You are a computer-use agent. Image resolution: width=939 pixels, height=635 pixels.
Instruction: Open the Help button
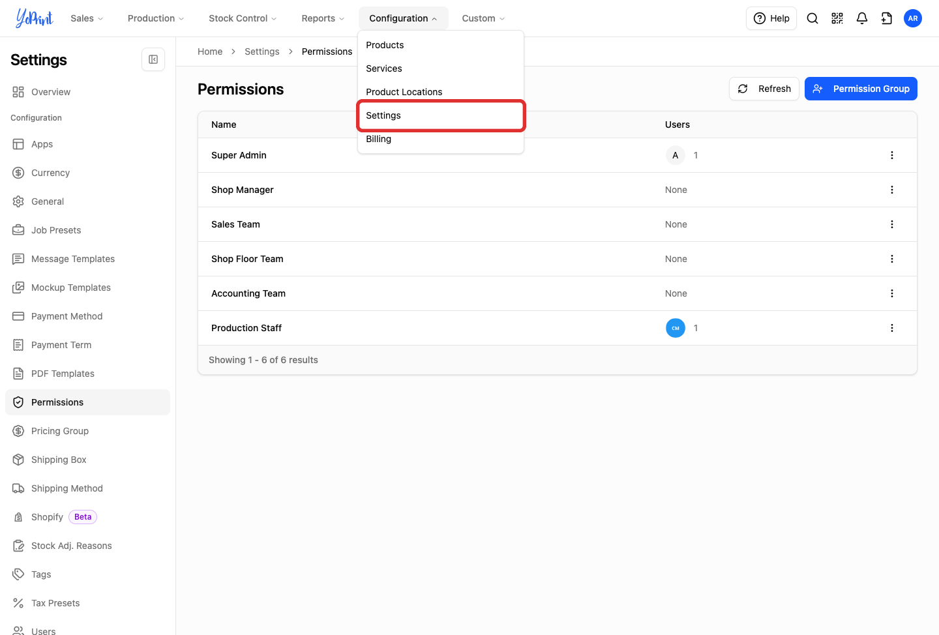click(x=771, y=18)
